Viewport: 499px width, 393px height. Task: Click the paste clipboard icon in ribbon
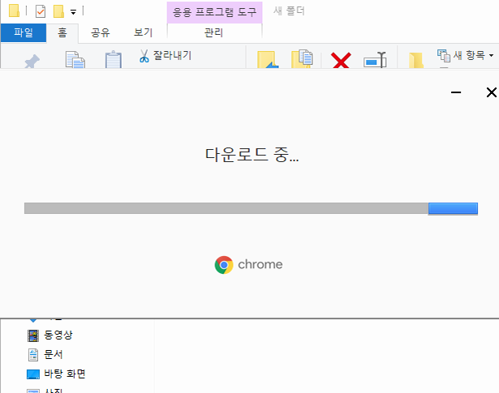[114, 60]
